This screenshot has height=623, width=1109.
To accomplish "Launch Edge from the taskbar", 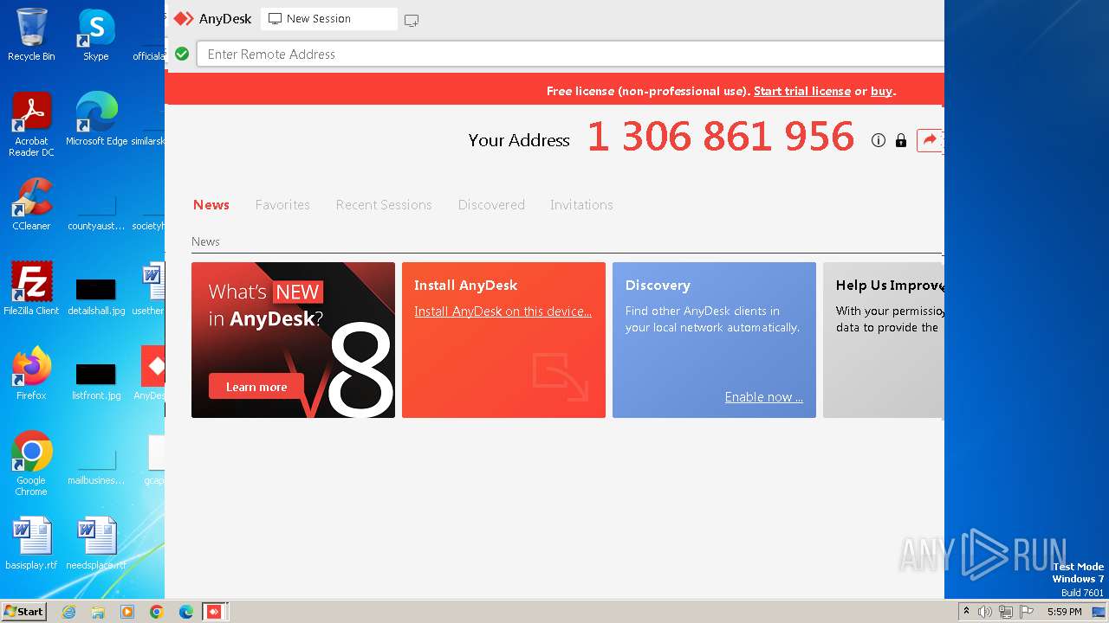I will [x=186, y=612].
